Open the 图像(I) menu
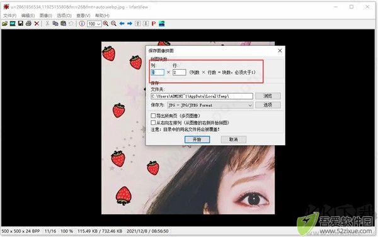Viewport: 378px width, 237px height. [46, 15]
